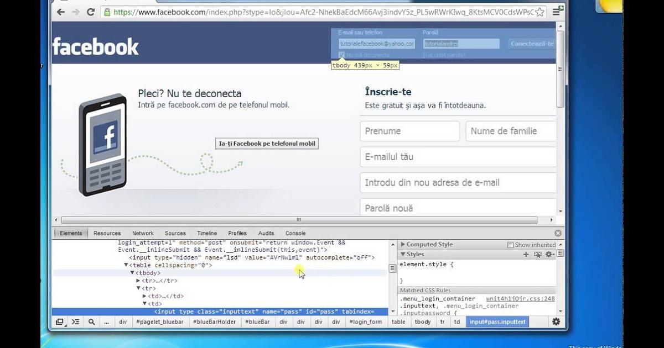Expand the first tr element node
This screenshot has width=664, height=348.
[x=138, y=280]
